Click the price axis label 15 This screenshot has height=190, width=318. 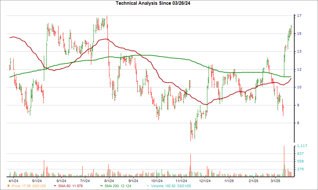[299, 34]
